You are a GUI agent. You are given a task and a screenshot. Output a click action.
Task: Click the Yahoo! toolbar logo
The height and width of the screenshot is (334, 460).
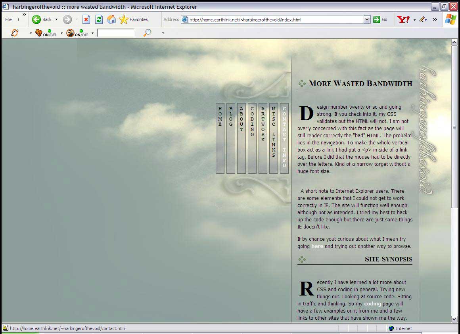coord(403,20)
